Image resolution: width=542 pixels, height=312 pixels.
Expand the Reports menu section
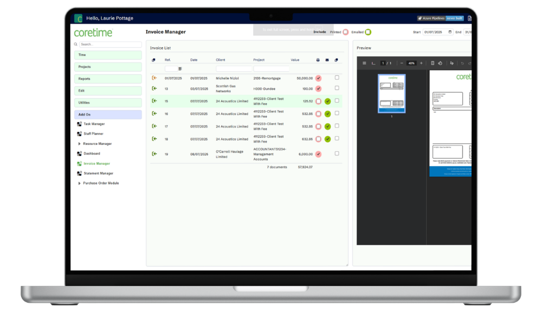click(108, 79)
